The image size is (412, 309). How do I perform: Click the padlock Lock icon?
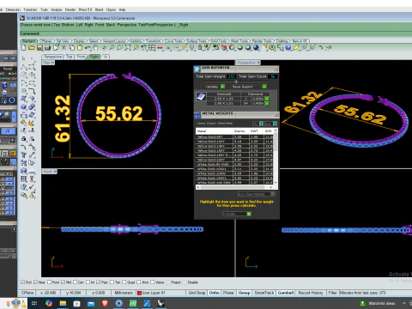click(x=200, y=48)
